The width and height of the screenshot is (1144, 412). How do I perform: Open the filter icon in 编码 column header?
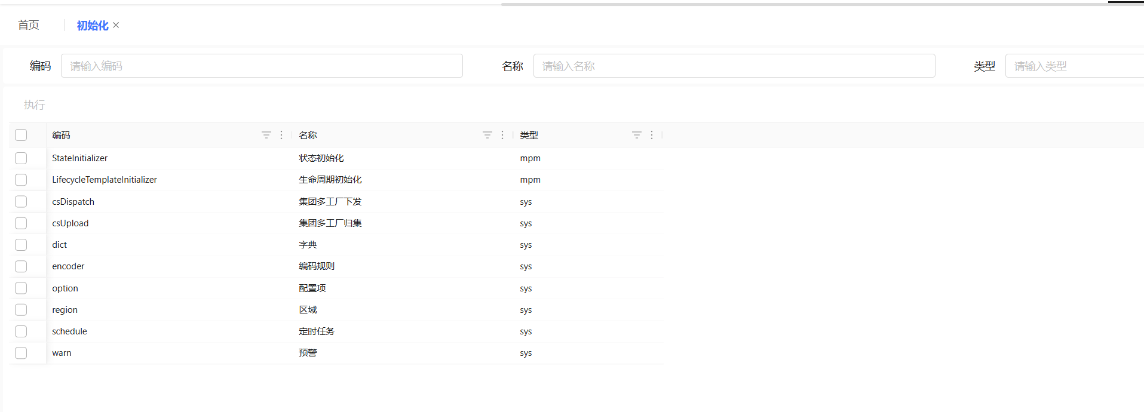[x=266, y=135]
